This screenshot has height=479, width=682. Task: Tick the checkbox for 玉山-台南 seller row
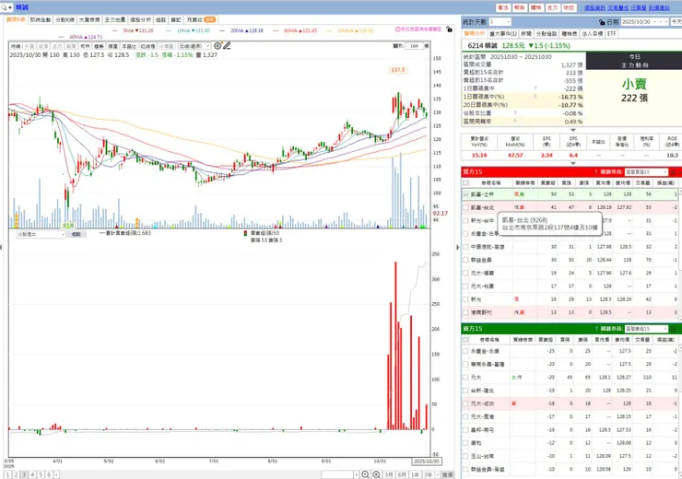click(x=465, y=456)
